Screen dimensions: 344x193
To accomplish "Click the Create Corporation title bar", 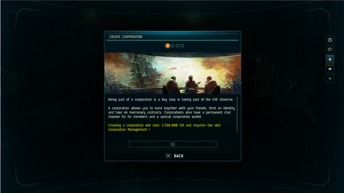I will [x=172, y=37].
